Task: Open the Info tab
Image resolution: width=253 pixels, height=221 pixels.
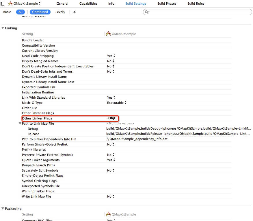Action: point(111,3)
